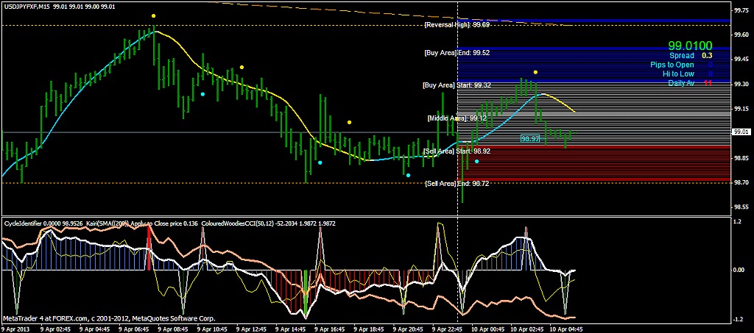Select the Pips to Open label
This screenshot has width=754, height=333.
tap(672, 65)
